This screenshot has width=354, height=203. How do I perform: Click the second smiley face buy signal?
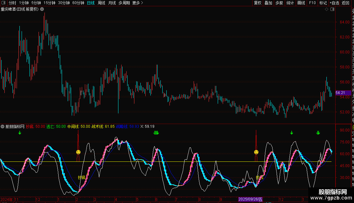tap(256, 152)
